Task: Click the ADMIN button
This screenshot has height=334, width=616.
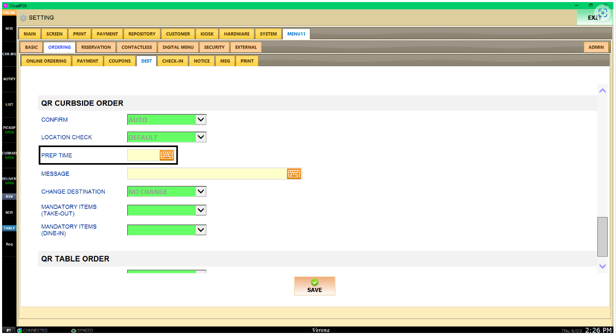Action: click(596, 47)
